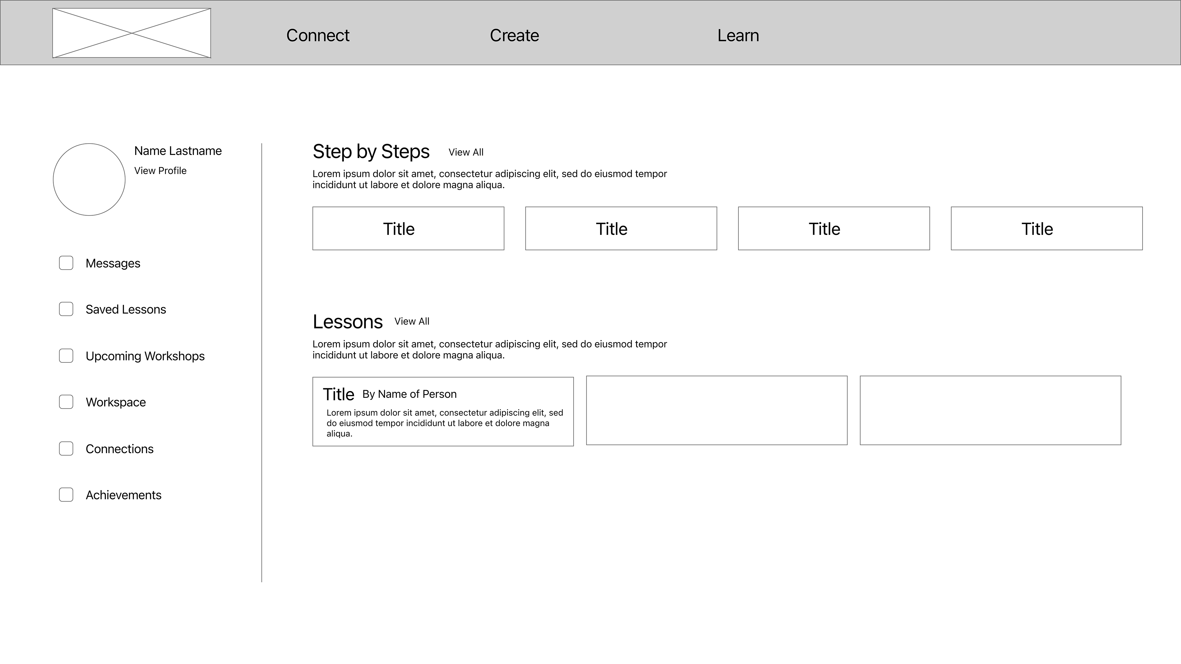Select the Name Lastname text
The width and height of the screenshot is (1181, 664).
(x=178, y=151)
